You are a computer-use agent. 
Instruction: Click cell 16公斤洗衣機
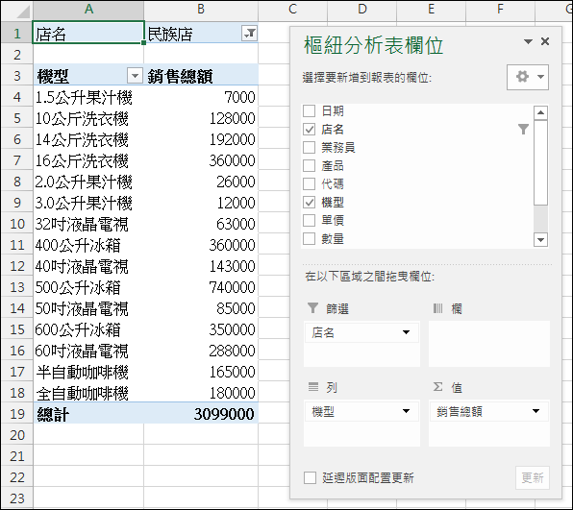coord(88,160)
